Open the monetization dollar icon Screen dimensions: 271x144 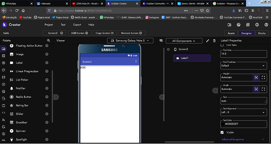[257, 25]
